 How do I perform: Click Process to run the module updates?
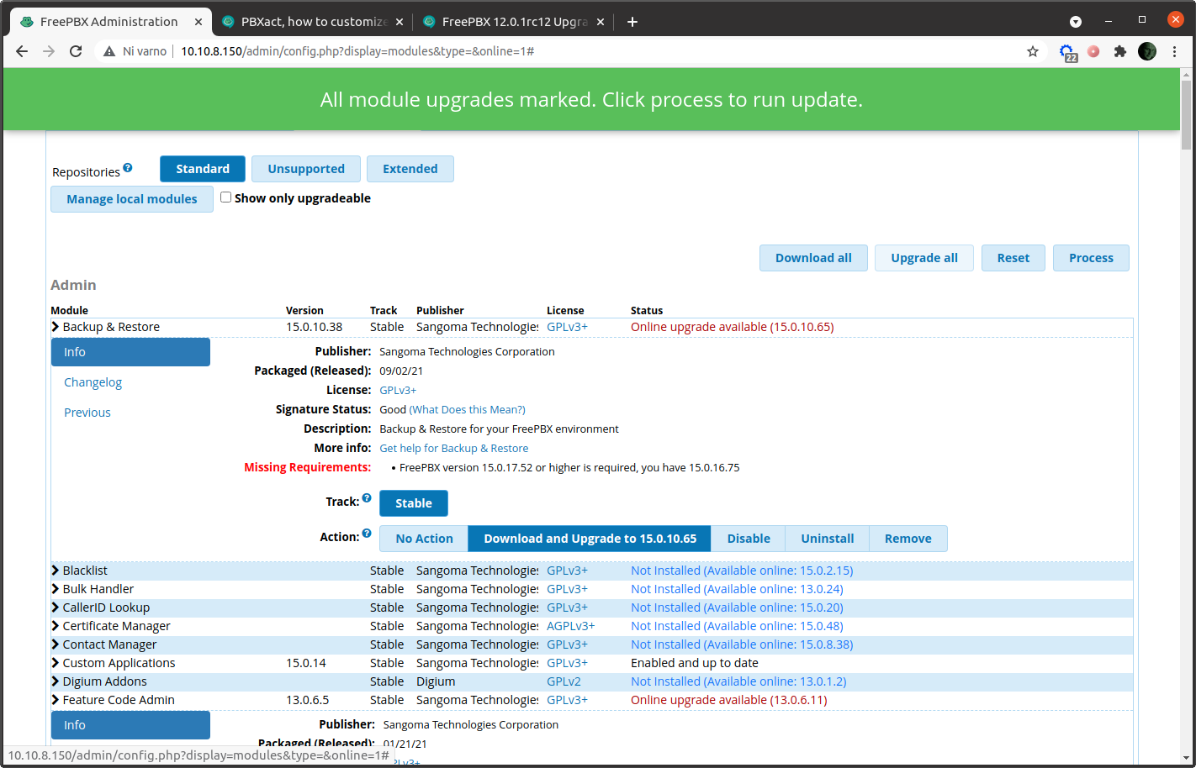coord(1090,257)
